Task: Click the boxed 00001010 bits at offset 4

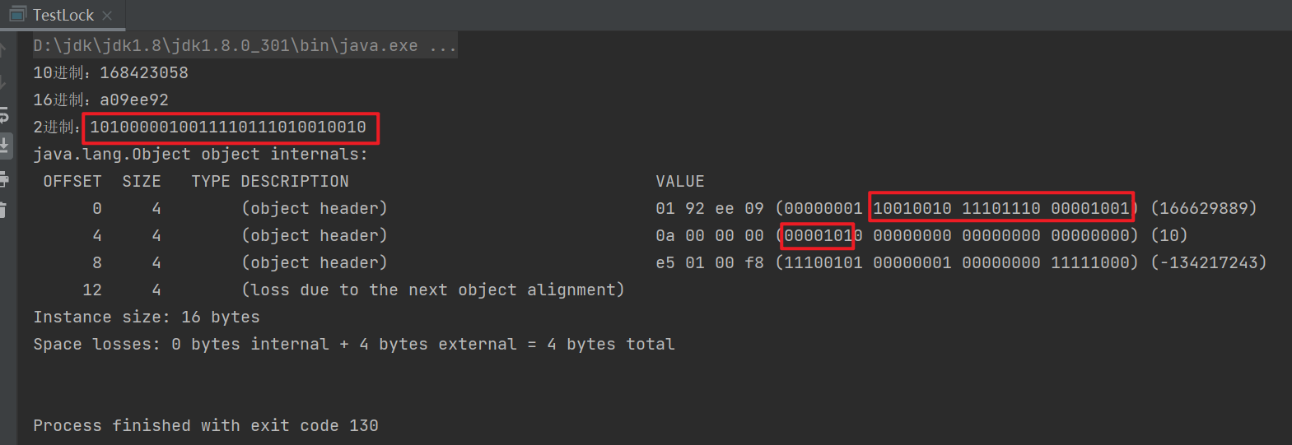Action: click(x=818, y=235)
